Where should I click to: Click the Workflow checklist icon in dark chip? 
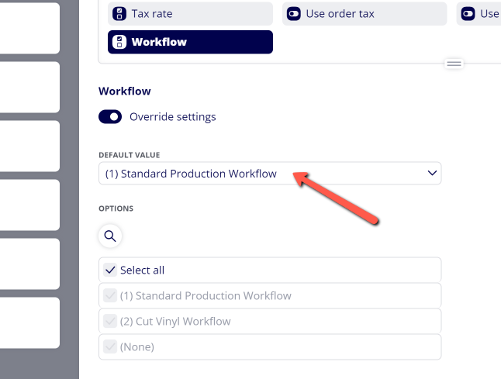(x=119, y=42)
